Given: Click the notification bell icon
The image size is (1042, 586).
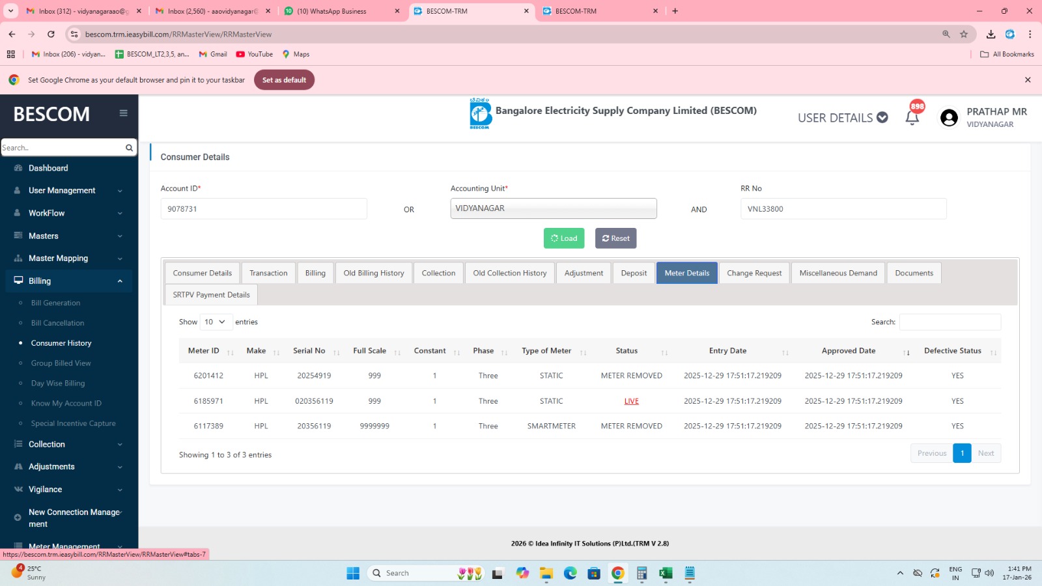Looking at the screenshot, I should [x=912, y=118].
